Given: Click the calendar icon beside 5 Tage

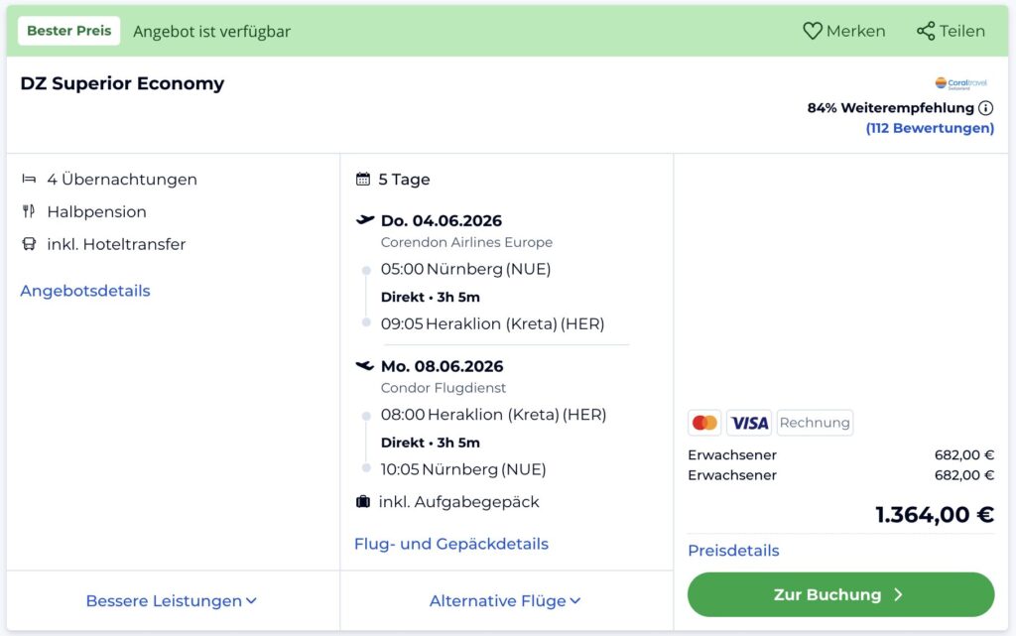Looking at the screenshot, I should (362, 179).
